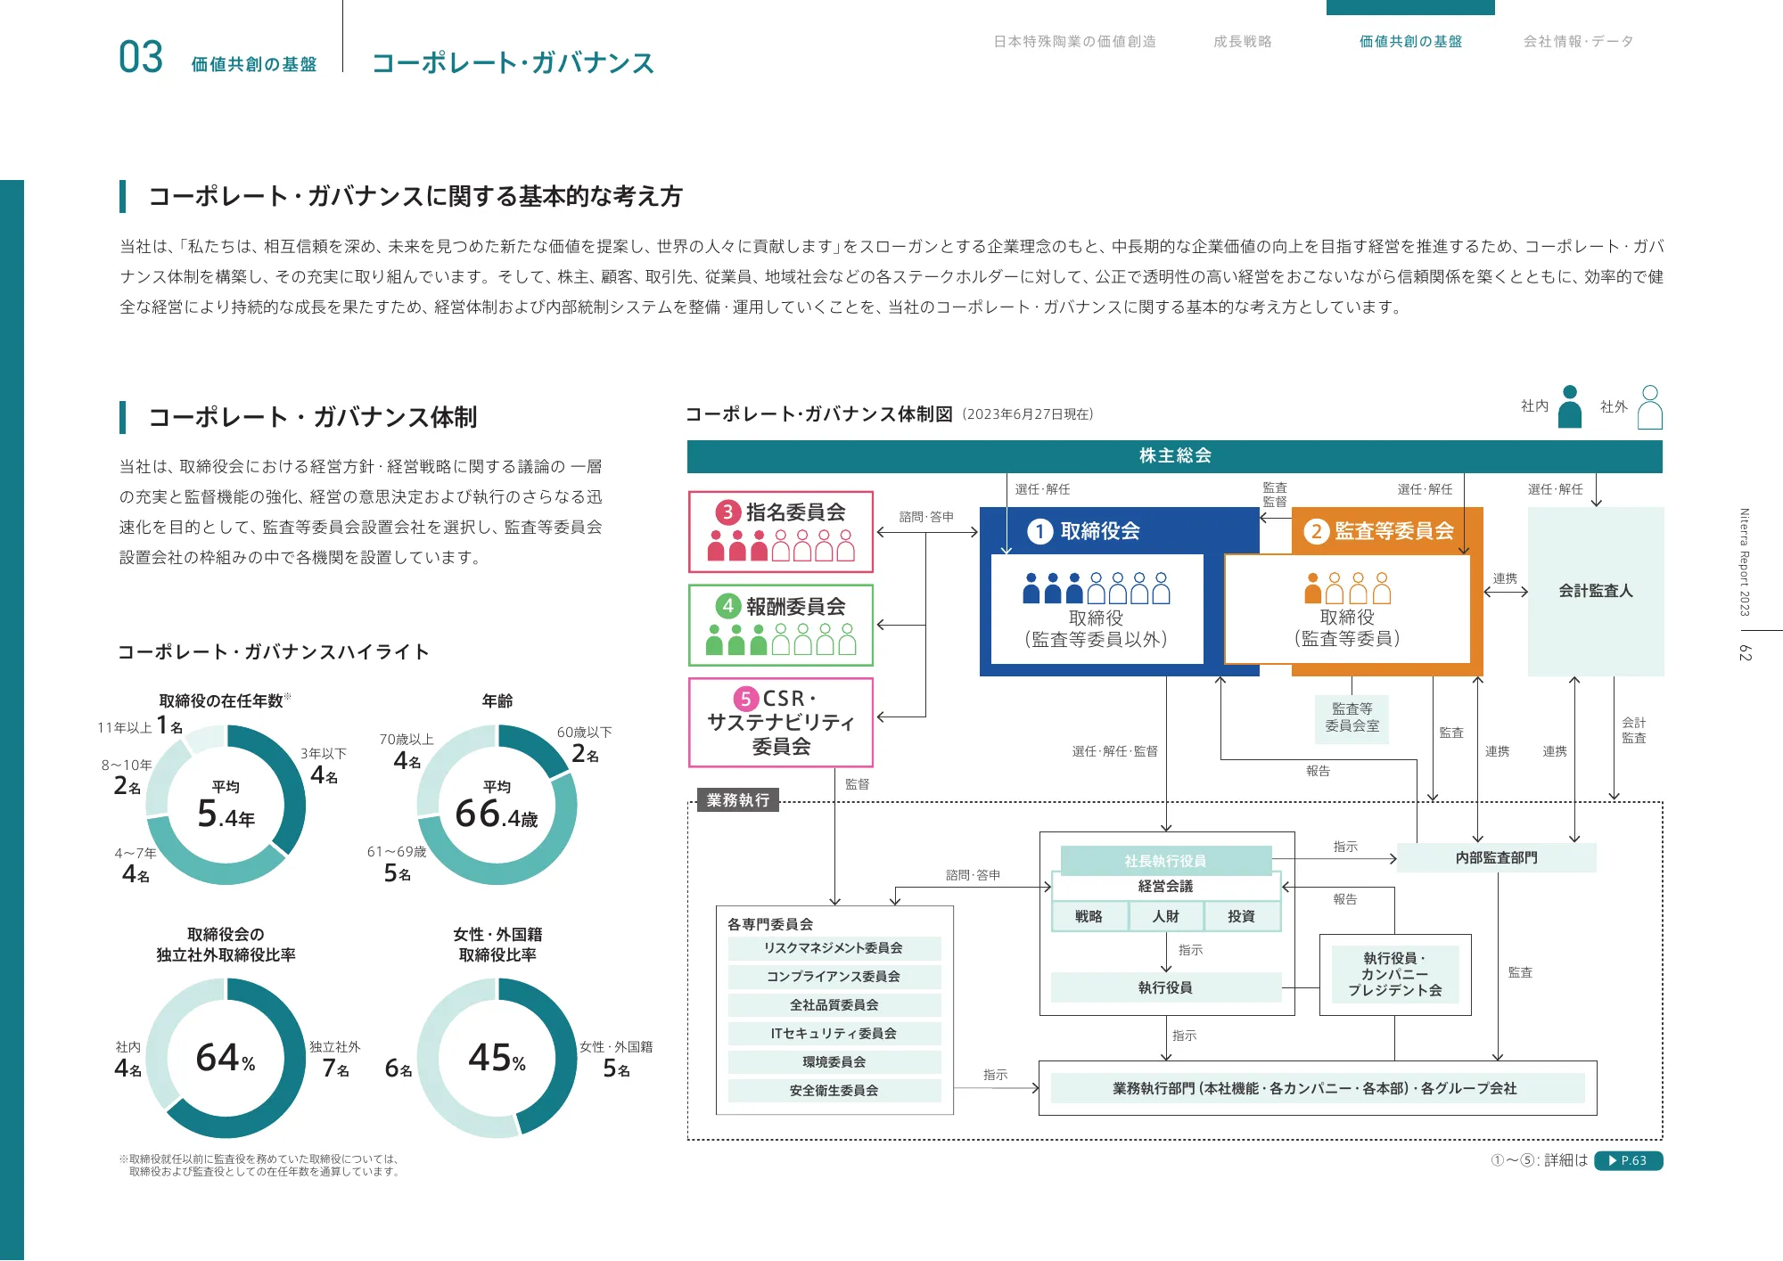Screen dimensions: 1783x1261
Task: Expand the 経営会議 section
Action: (1165, 887)
